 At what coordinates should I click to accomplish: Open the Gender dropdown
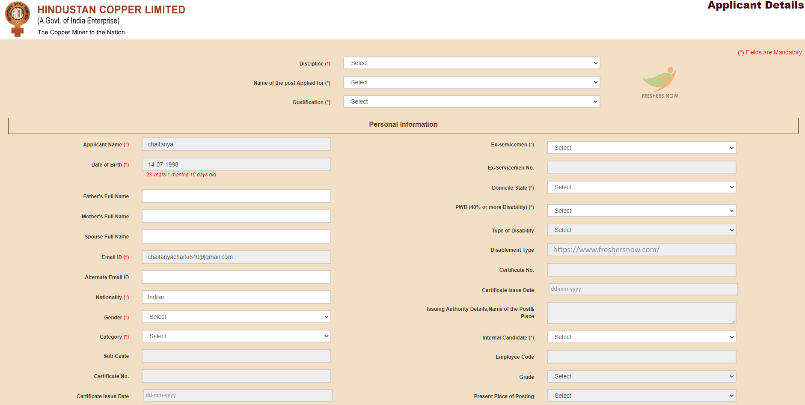click(236, 317)
